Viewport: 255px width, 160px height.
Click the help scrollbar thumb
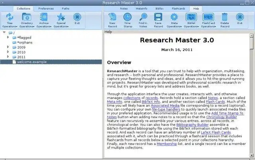(x=251, y=43)
